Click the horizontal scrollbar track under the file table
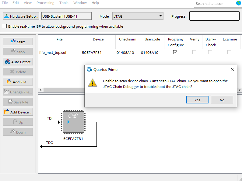Screen dimensions: 242x181 click(x=64, y=90)
